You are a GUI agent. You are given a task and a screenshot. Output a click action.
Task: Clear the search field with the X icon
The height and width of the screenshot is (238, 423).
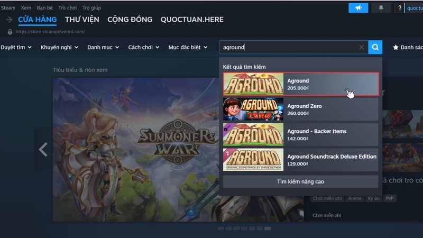(361, 47)
